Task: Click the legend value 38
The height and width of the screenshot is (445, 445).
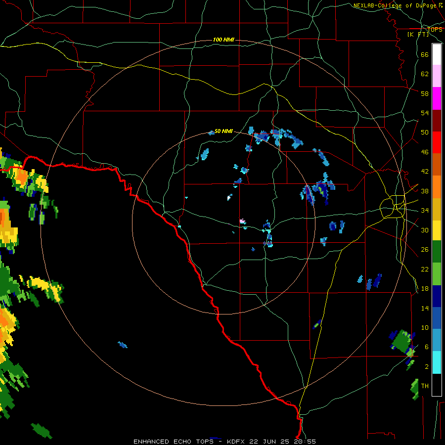Action: coord(425,191)
